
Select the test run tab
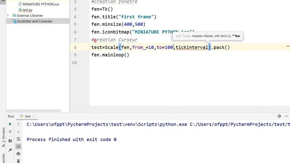(28, 116)
